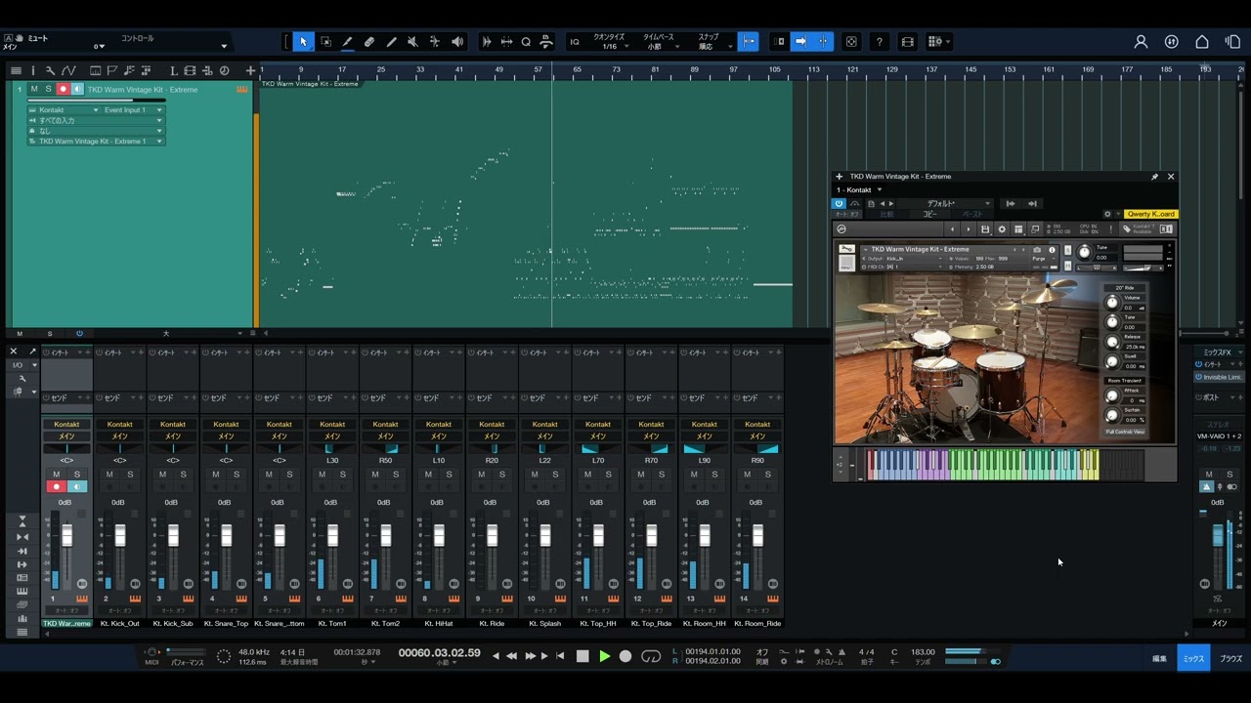1251x703 pixels.
Task: Click the Play button in the transport
Action: tap(604, 656)
